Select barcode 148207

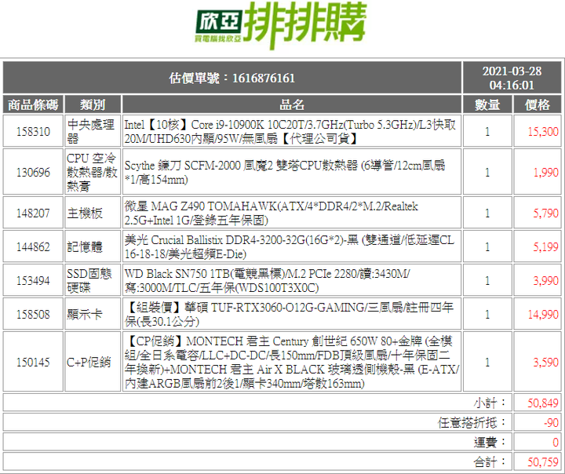[33, 213]
